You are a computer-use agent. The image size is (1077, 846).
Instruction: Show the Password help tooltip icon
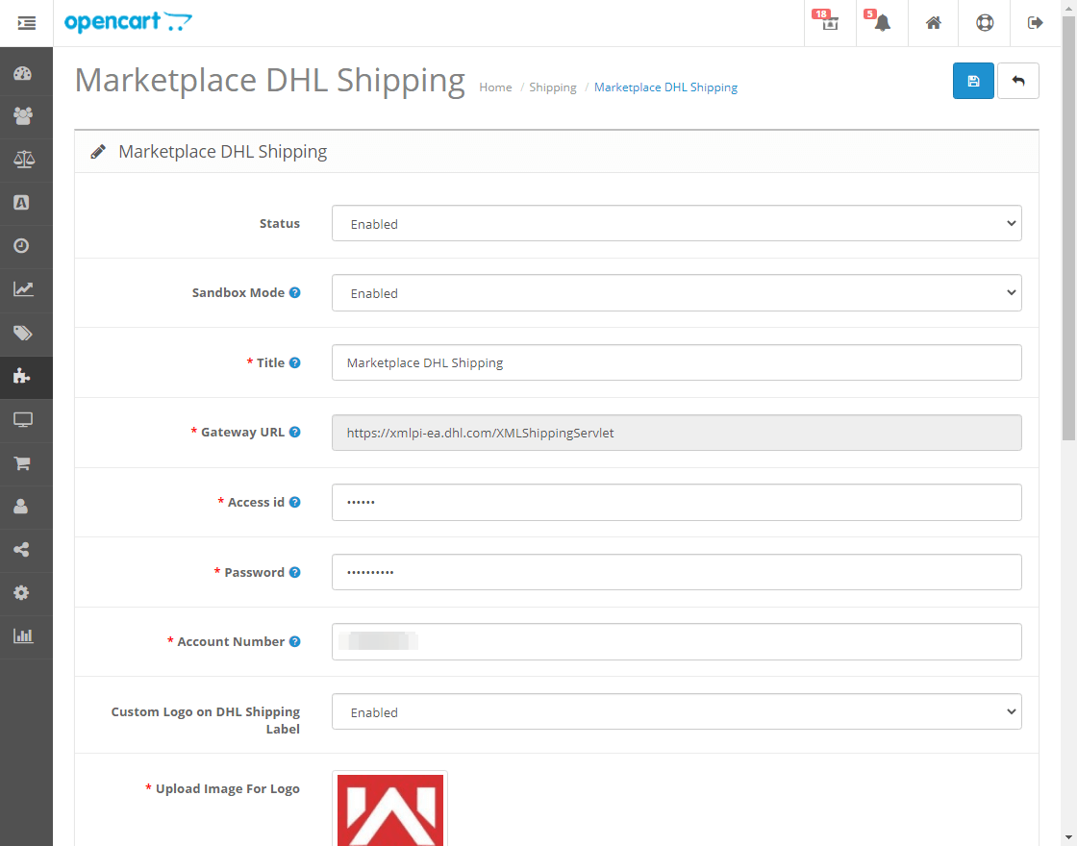click(x=294, y=572)
